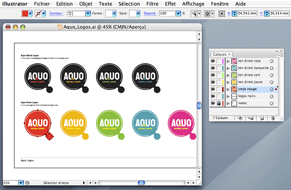Open the Y coordinate link

pos(261,14)
